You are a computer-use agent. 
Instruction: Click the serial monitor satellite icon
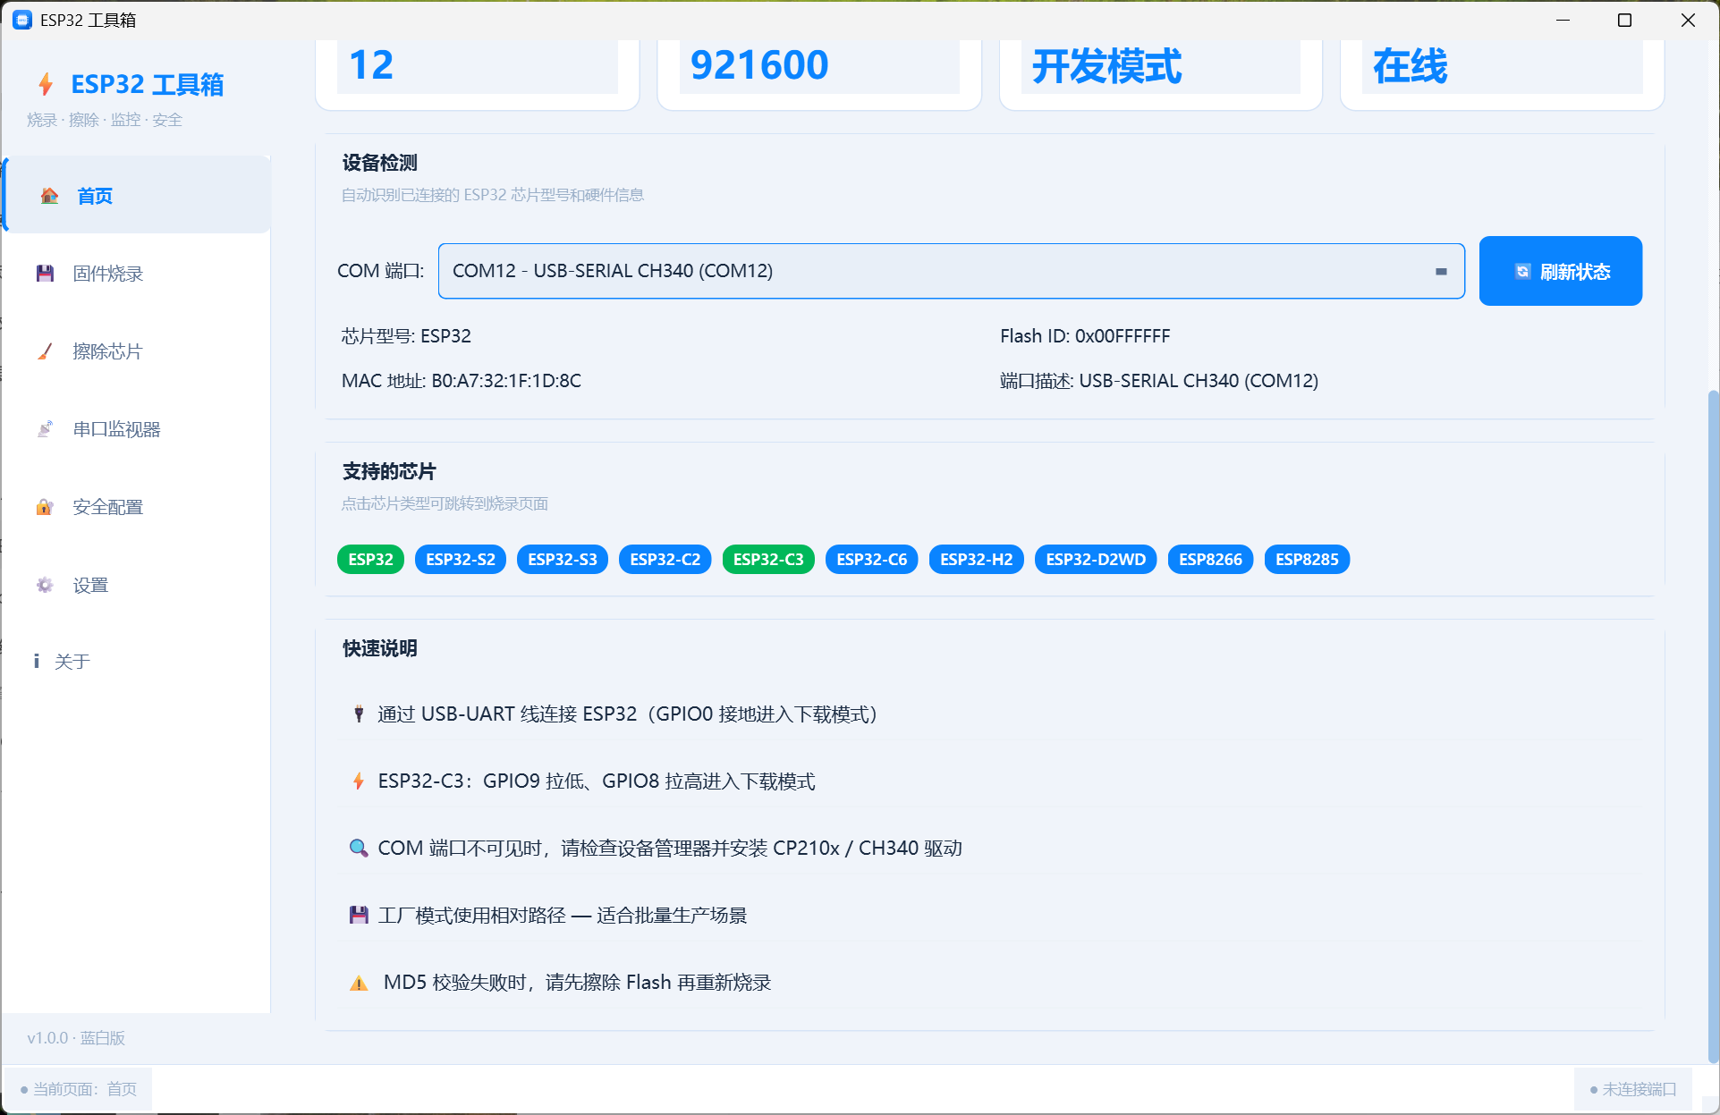click(45, 429)
